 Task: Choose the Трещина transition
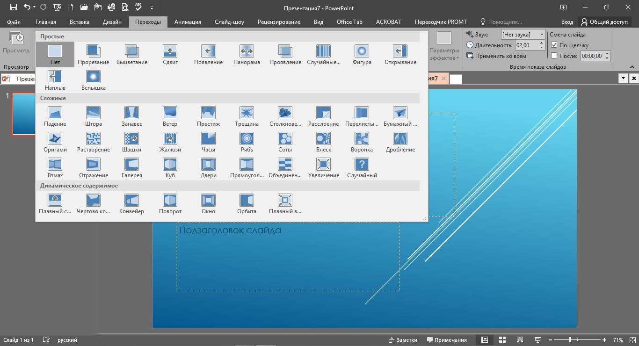[247, 116]
